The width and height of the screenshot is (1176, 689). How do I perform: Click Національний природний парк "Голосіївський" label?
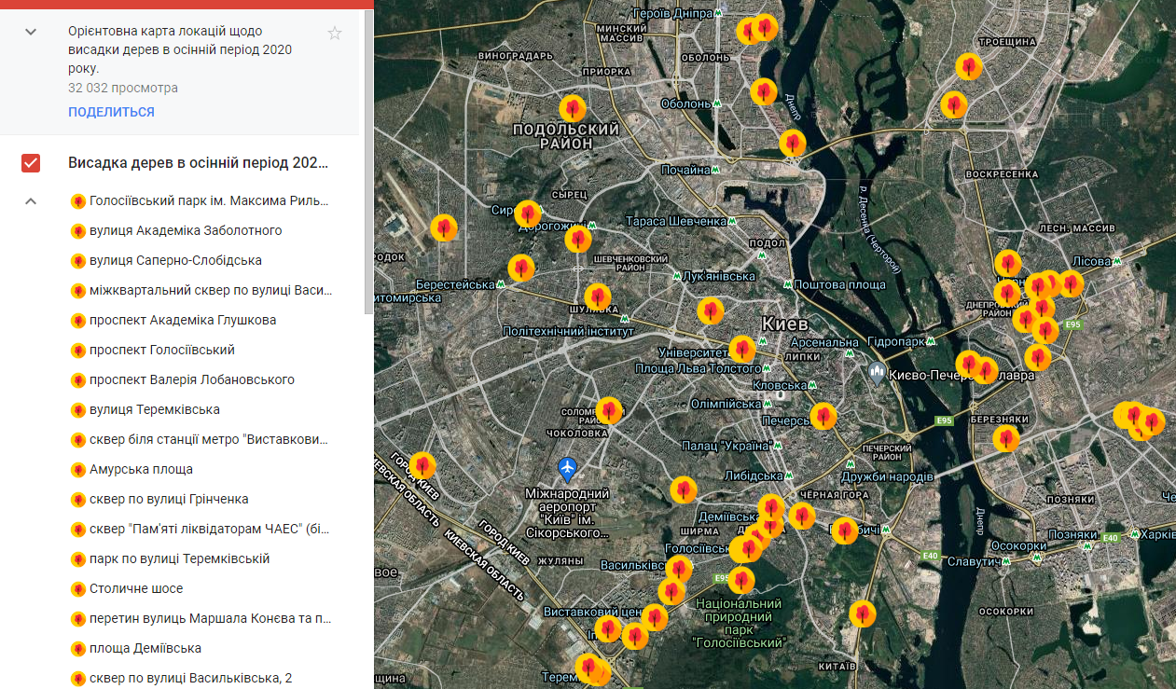click(x=740, y=623)
